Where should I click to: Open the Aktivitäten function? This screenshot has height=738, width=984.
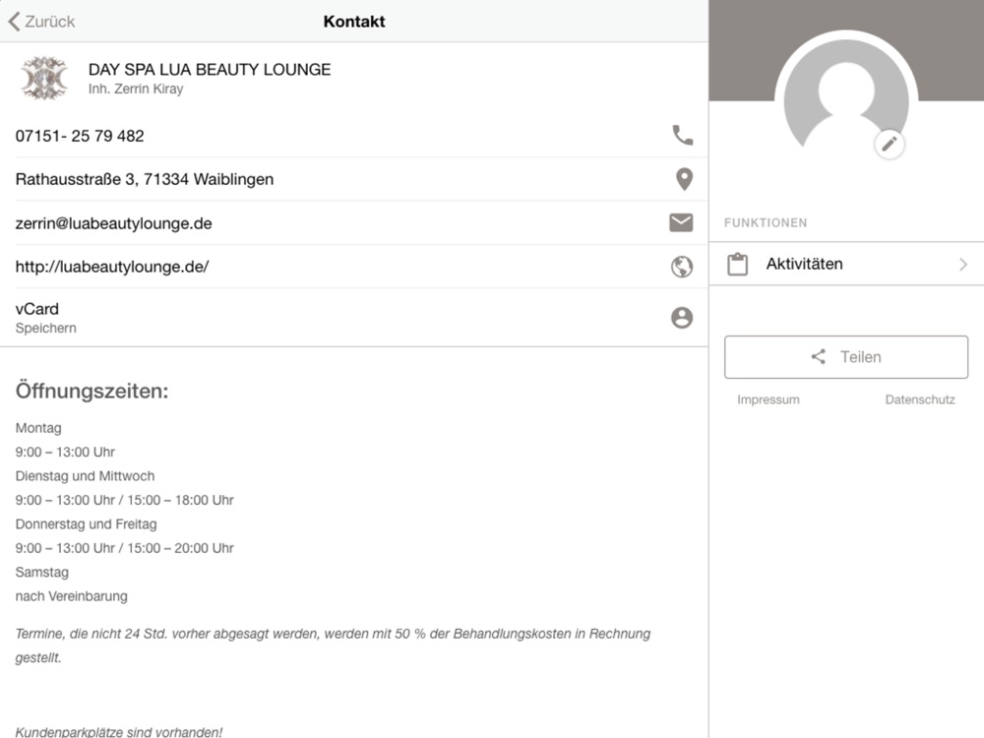(846, 264)
